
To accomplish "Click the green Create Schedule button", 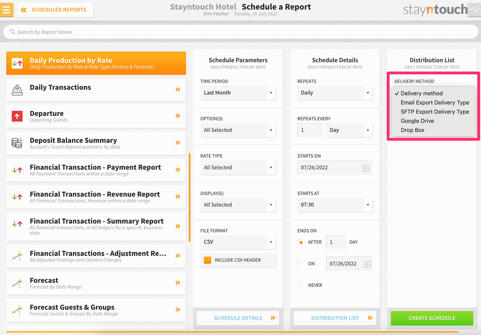I will pyautogui.click(x=432, y=318).
